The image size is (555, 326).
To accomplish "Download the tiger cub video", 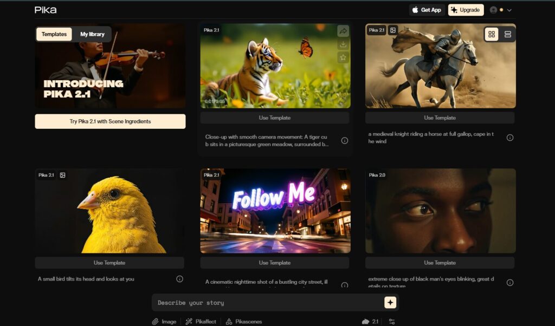I will point(343,44).
